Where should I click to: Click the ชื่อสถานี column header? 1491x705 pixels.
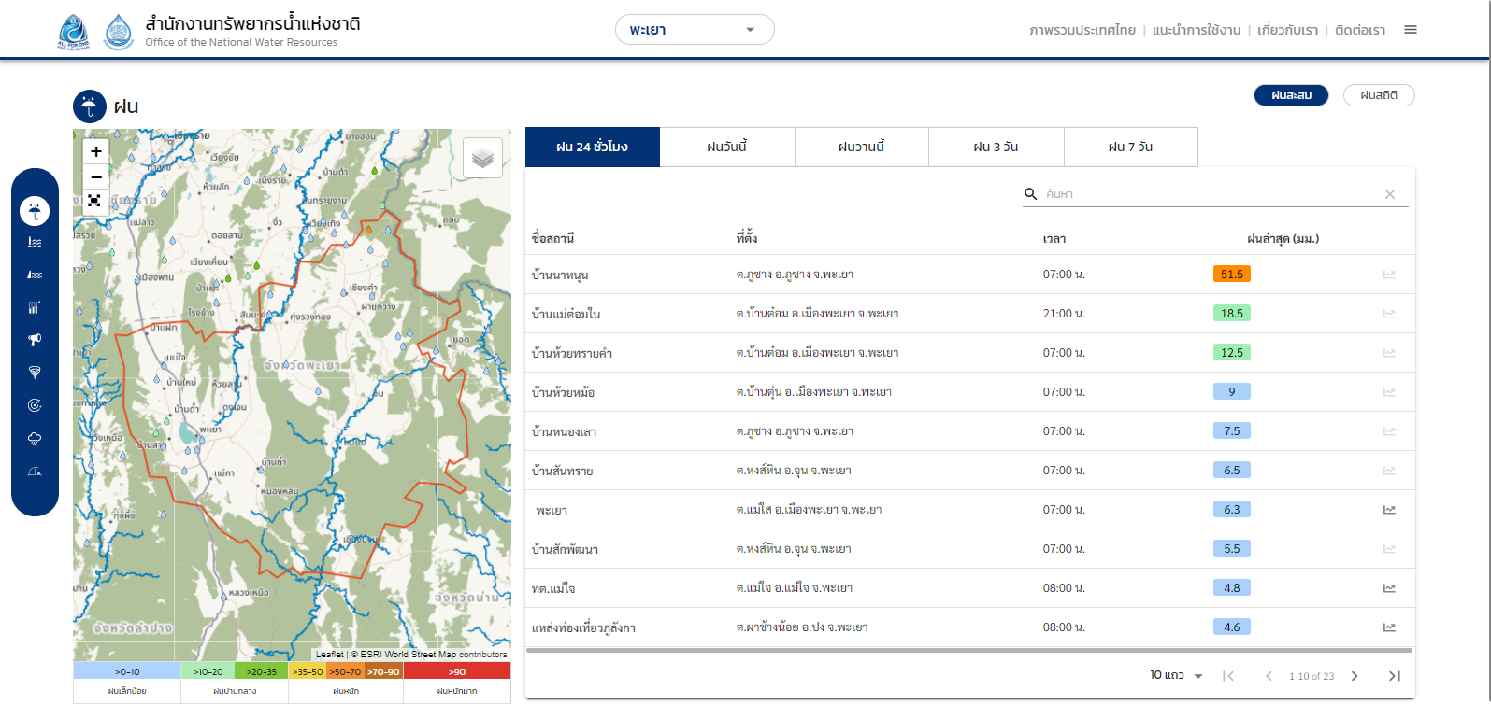552,239
